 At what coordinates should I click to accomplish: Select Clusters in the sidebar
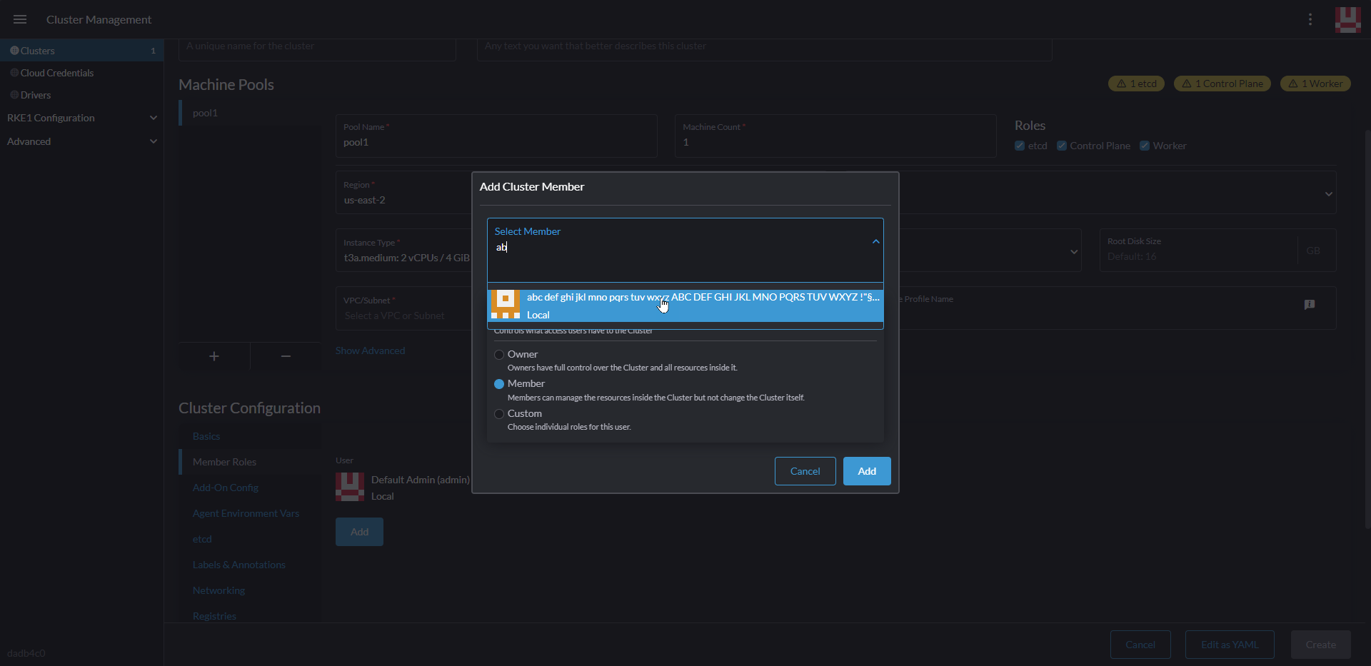37,50
